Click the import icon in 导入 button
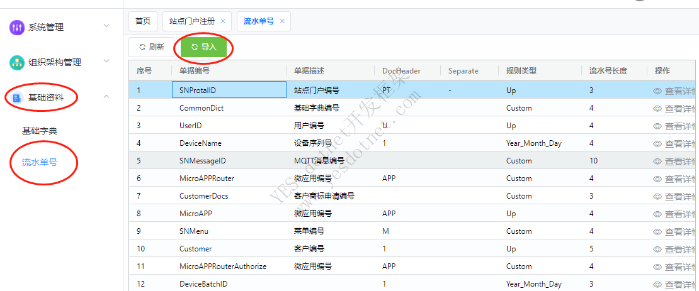This screenshot has height=291, width=699. [x=195, y=47]
